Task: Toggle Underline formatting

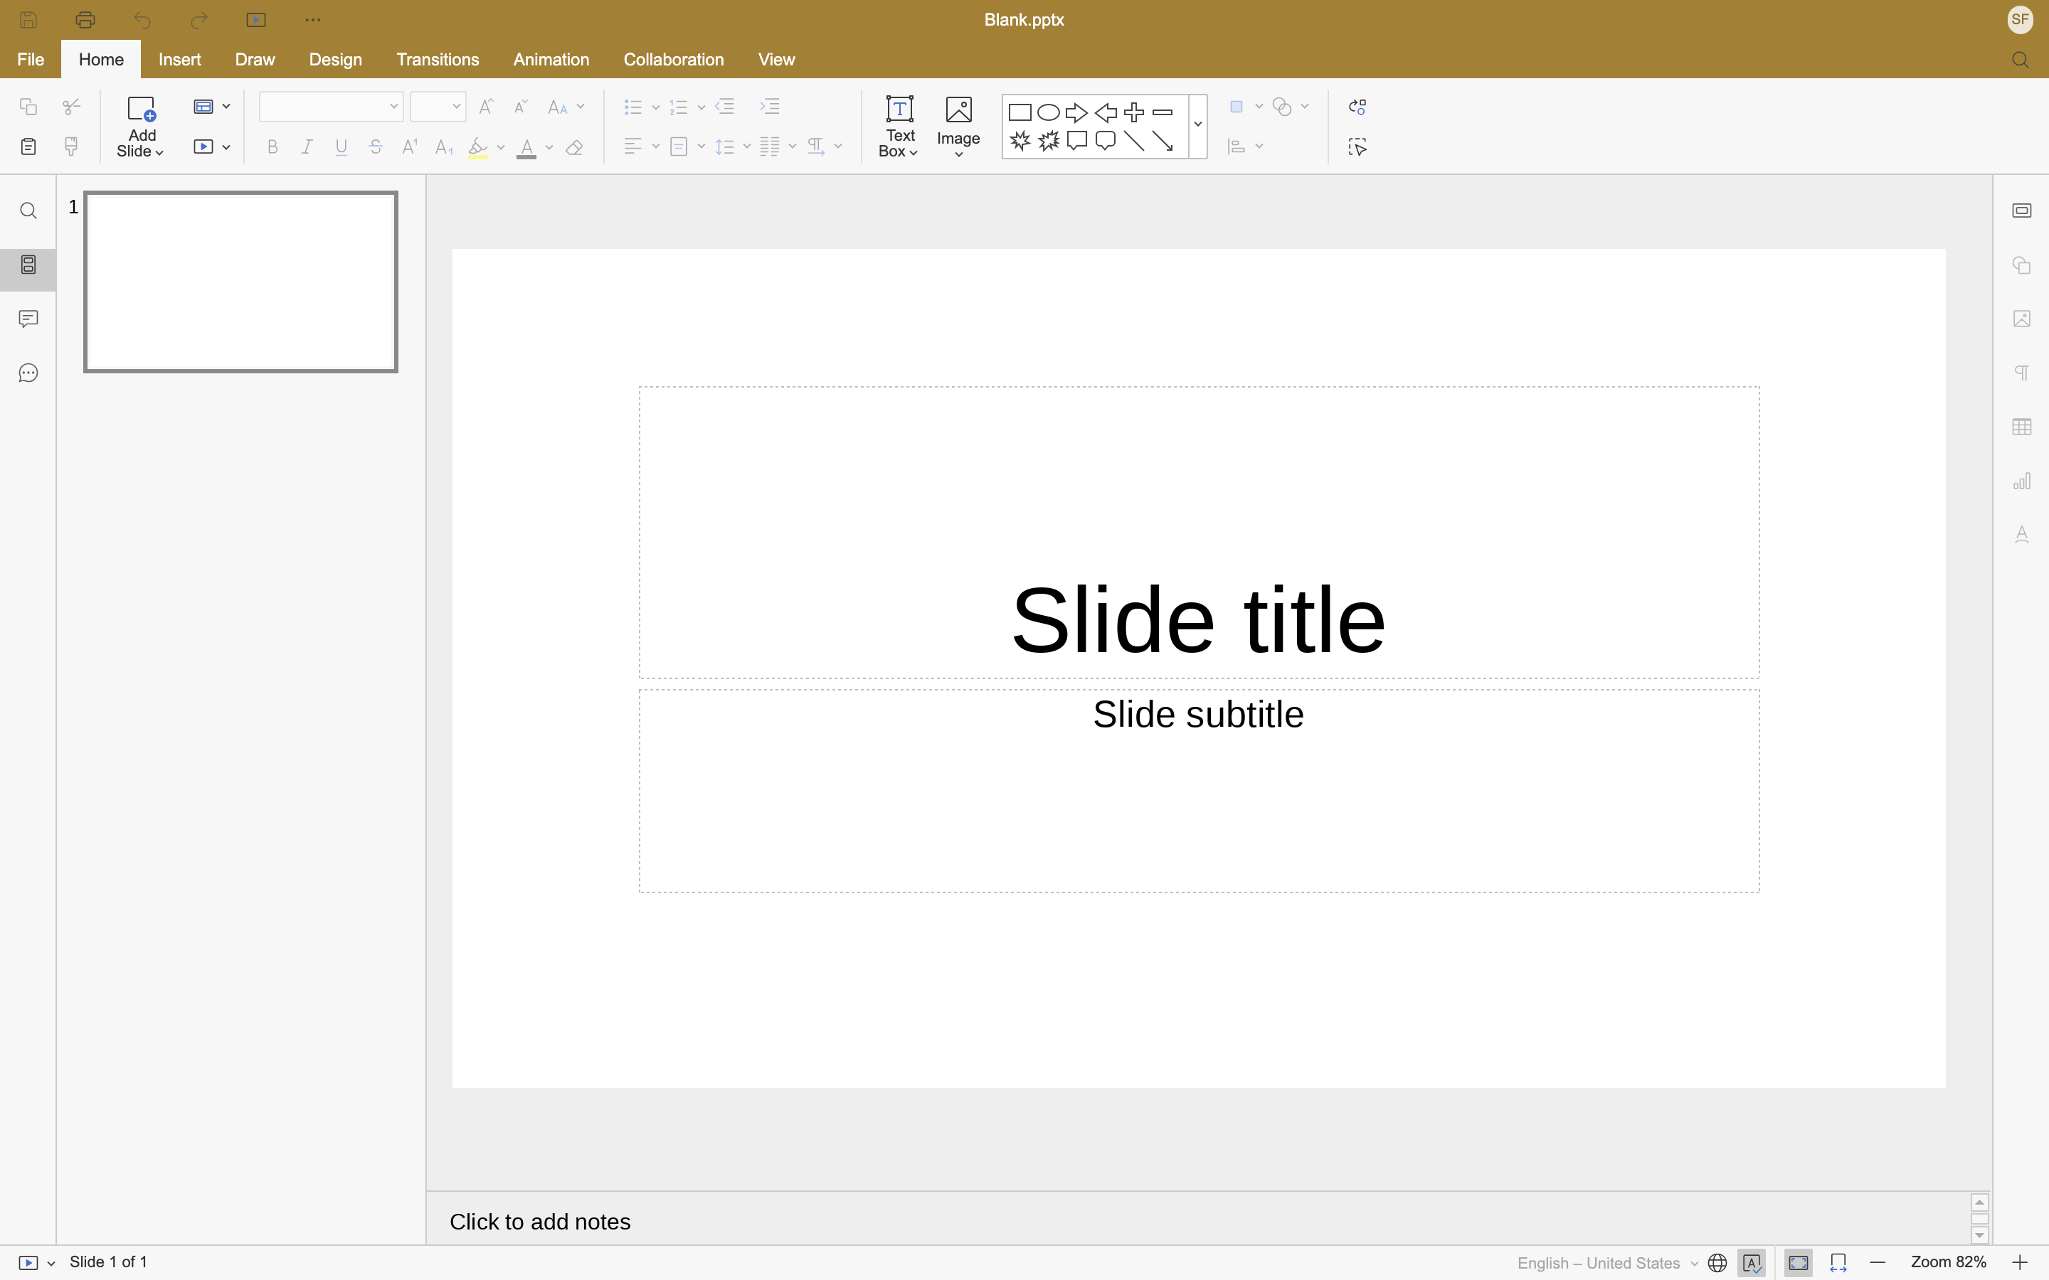Action: tap(341, 147)
